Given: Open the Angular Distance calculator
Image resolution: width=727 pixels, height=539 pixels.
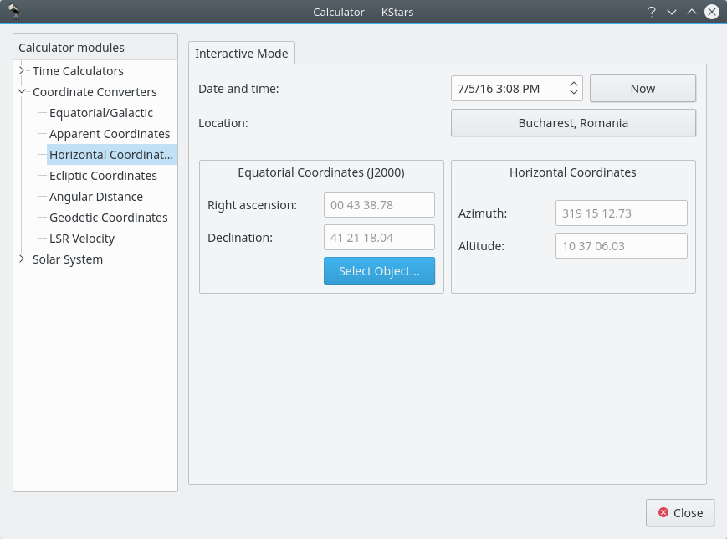Looking at the screenshot, I should click(95, 197).
